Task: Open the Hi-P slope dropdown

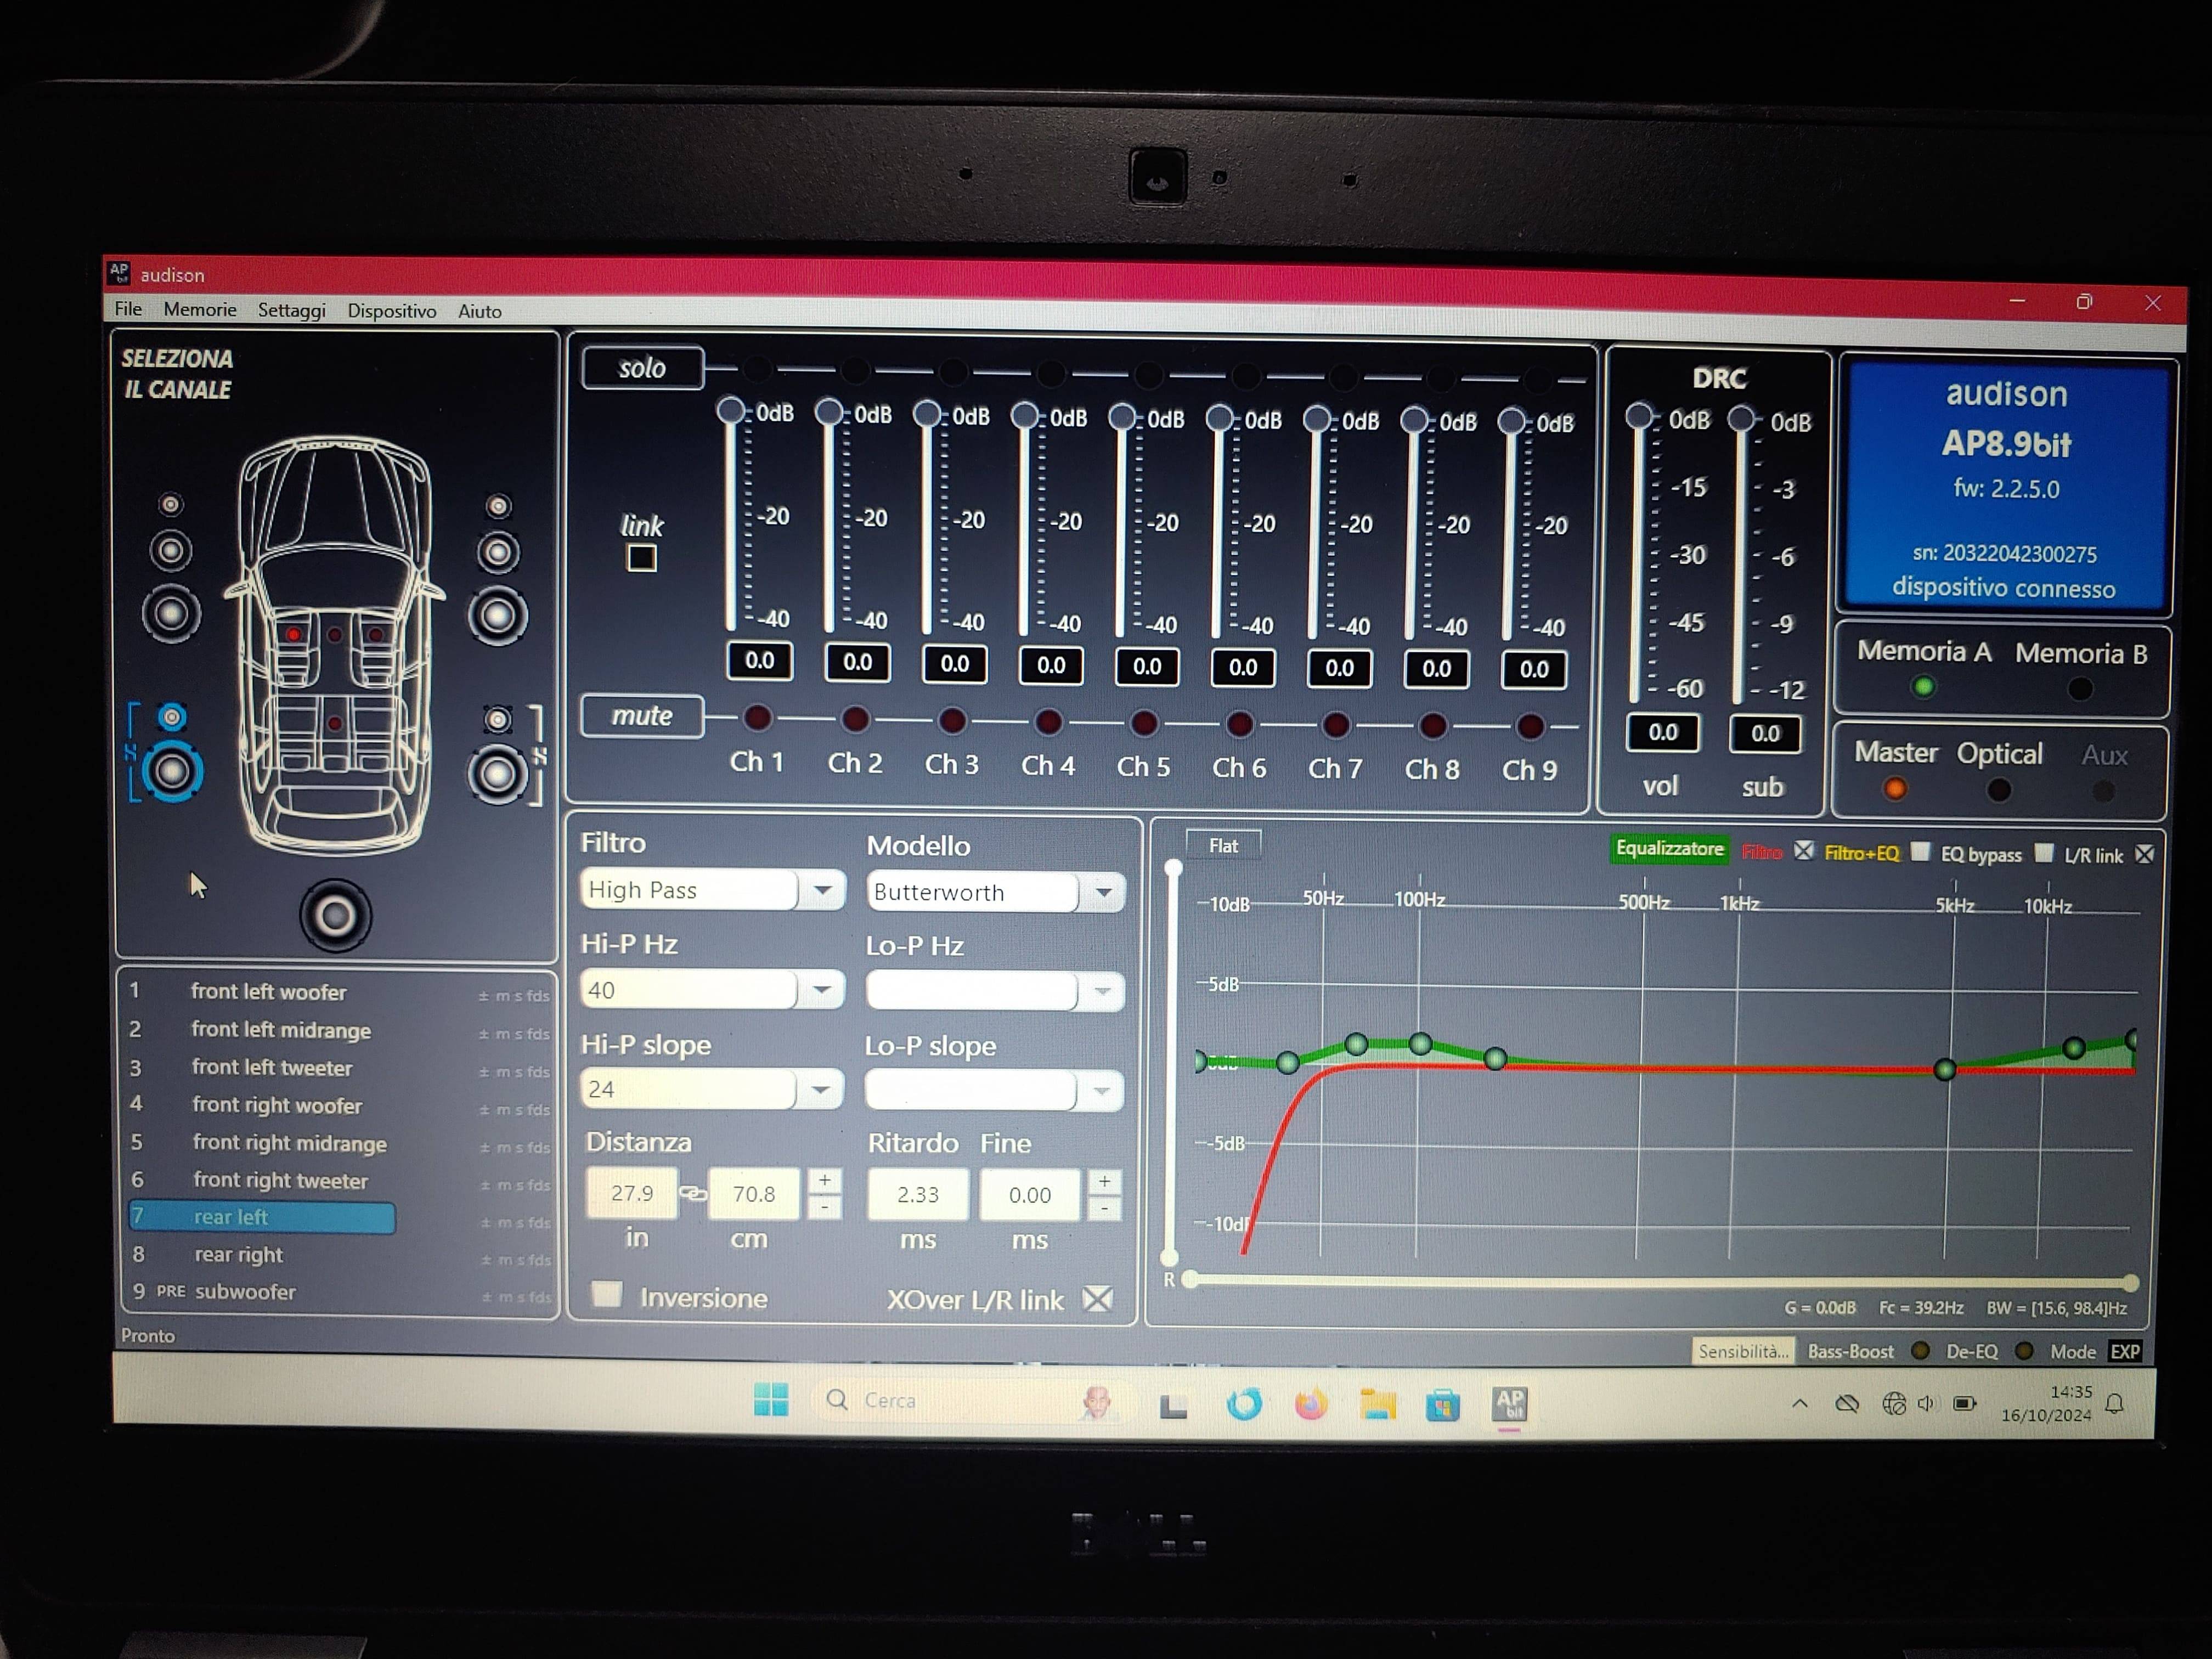Action: [821, 1089]
